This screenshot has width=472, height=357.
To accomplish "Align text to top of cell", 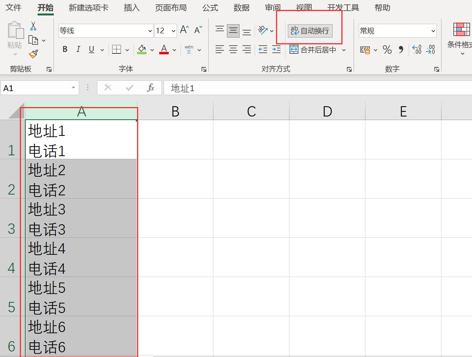I will click(x=220, y=30).
